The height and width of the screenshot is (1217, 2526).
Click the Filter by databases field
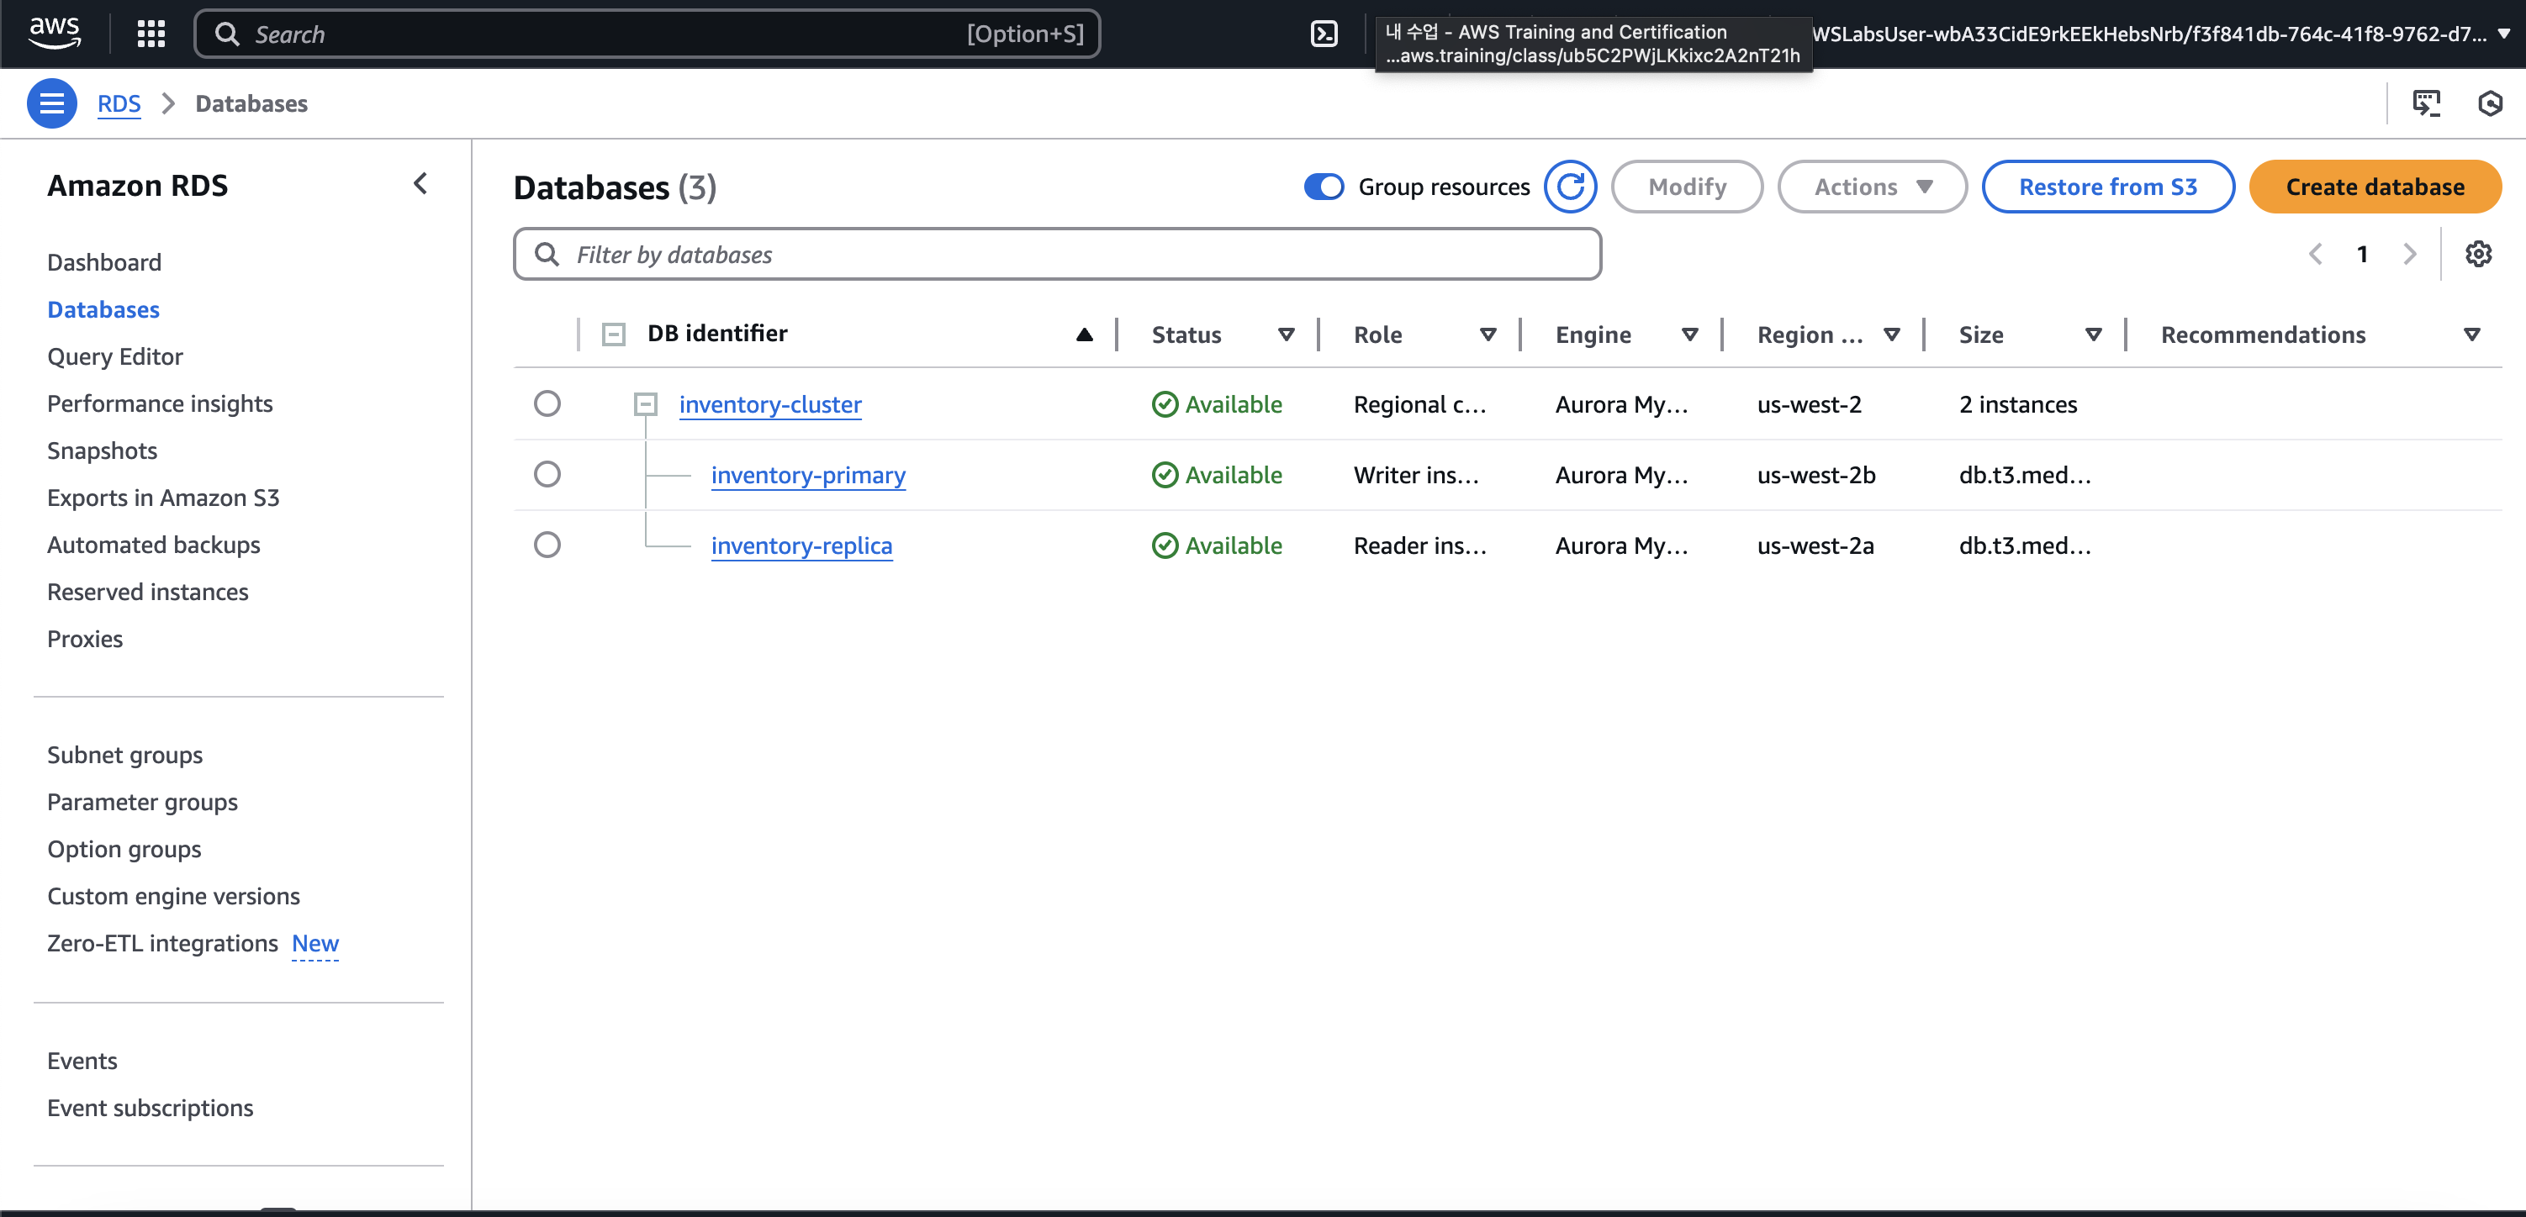(x=1057, y=255)
